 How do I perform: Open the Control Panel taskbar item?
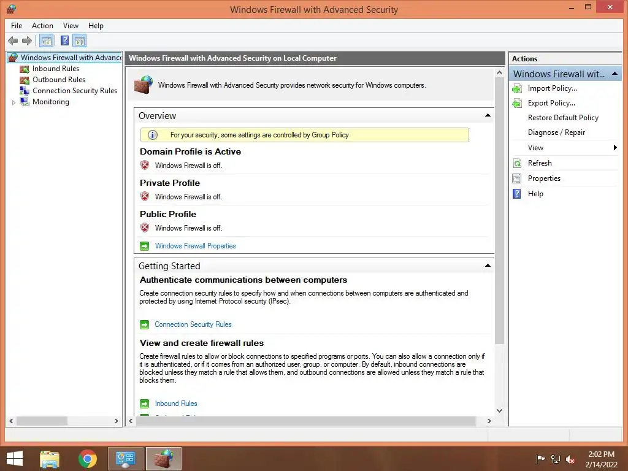pos(125,459)
